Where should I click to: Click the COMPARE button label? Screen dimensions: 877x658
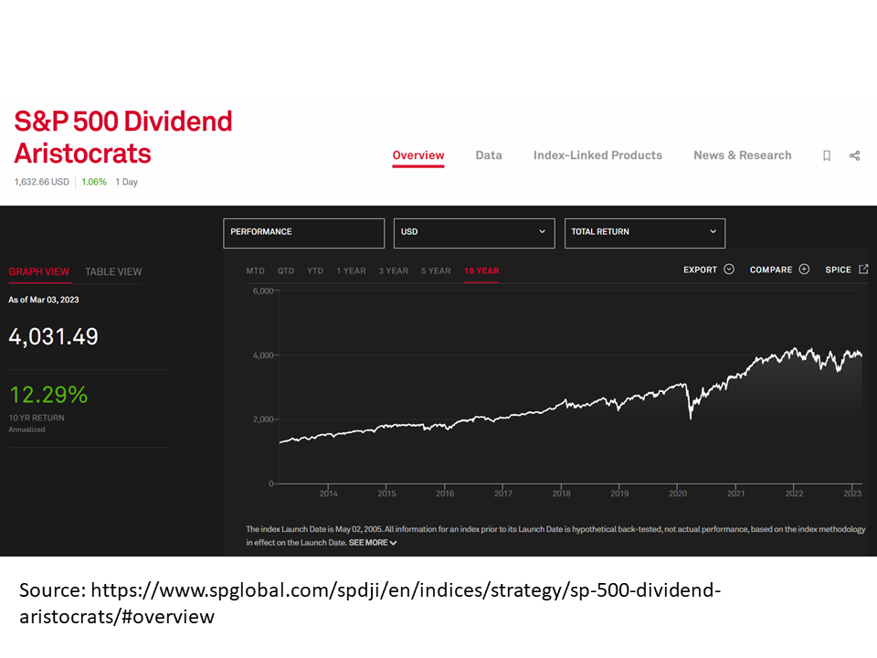click(771, 270)
